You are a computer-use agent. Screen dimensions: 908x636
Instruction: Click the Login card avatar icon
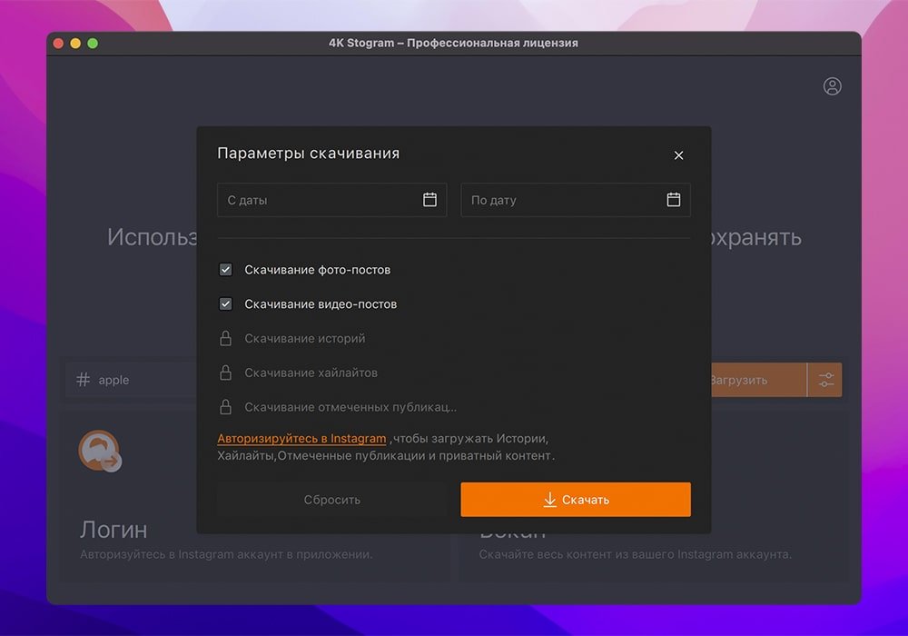point(98,451)
